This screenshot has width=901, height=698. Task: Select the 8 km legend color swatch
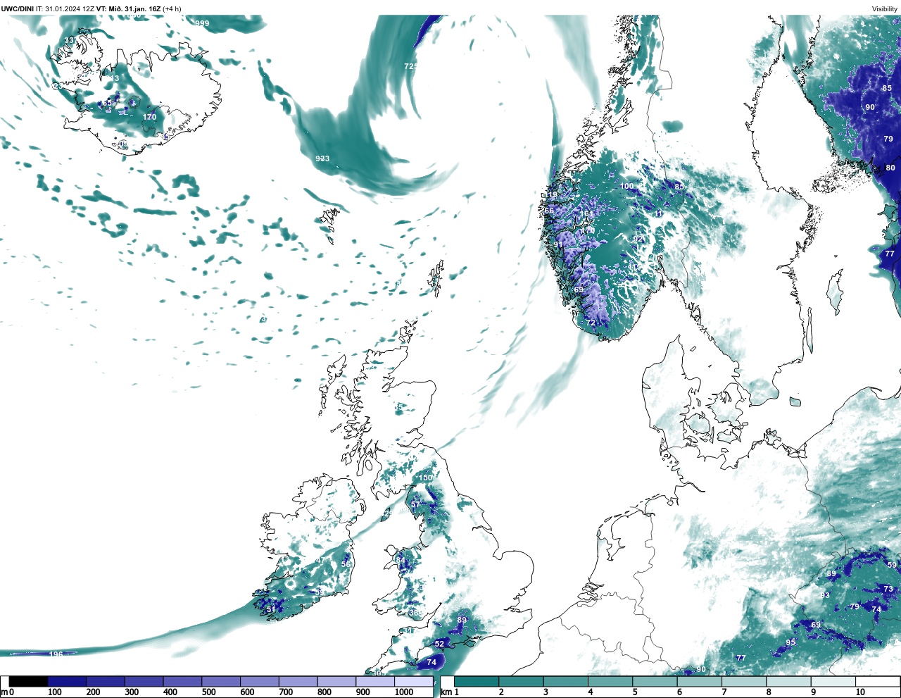788,682
